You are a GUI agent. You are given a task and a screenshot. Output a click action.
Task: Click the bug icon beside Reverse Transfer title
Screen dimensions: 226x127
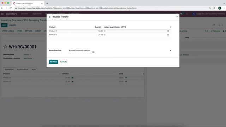click(50, 17)
